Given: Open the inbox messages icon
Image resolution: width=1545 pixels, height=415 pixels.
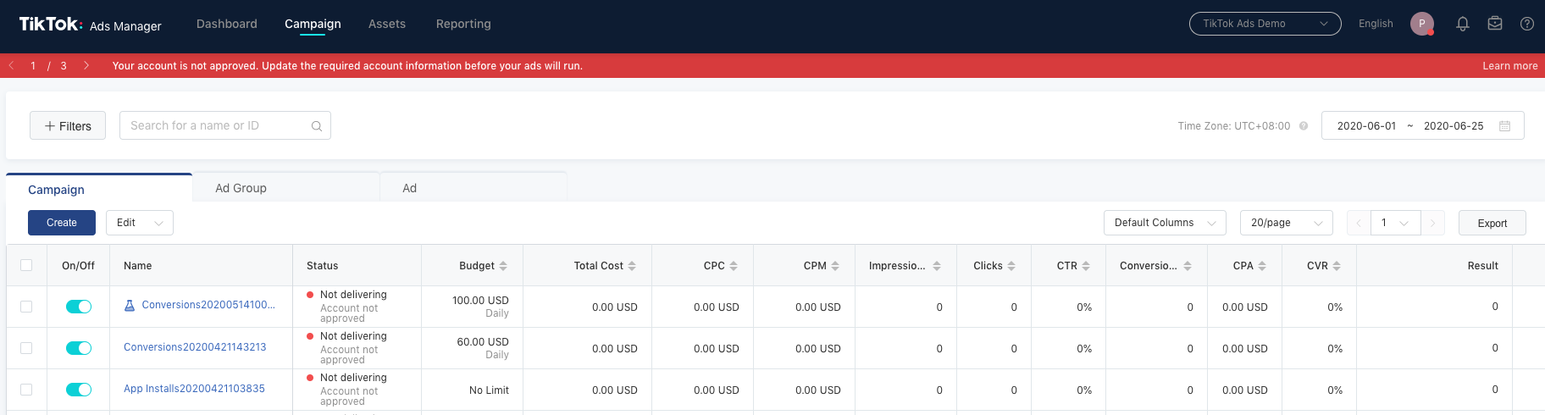Looking at the screenshot, I should pos(1495,24).
